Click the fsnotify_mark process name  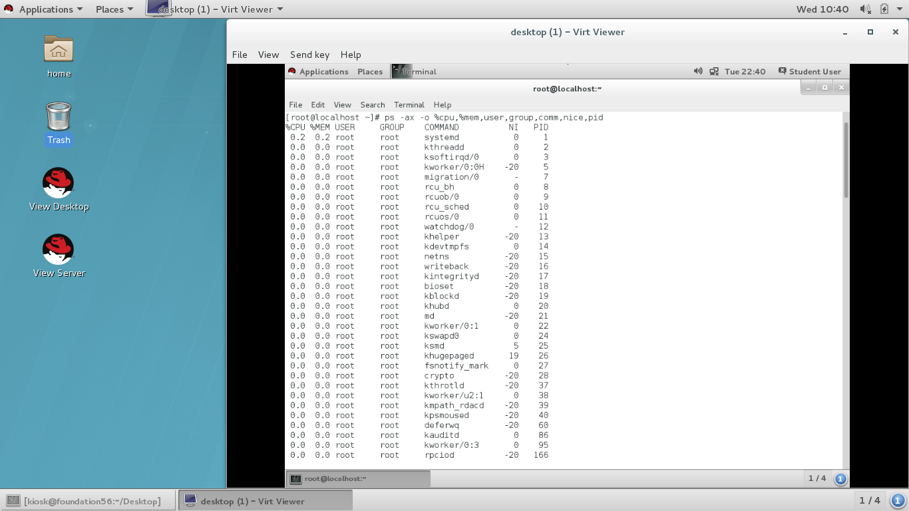(x=456, y=366)
